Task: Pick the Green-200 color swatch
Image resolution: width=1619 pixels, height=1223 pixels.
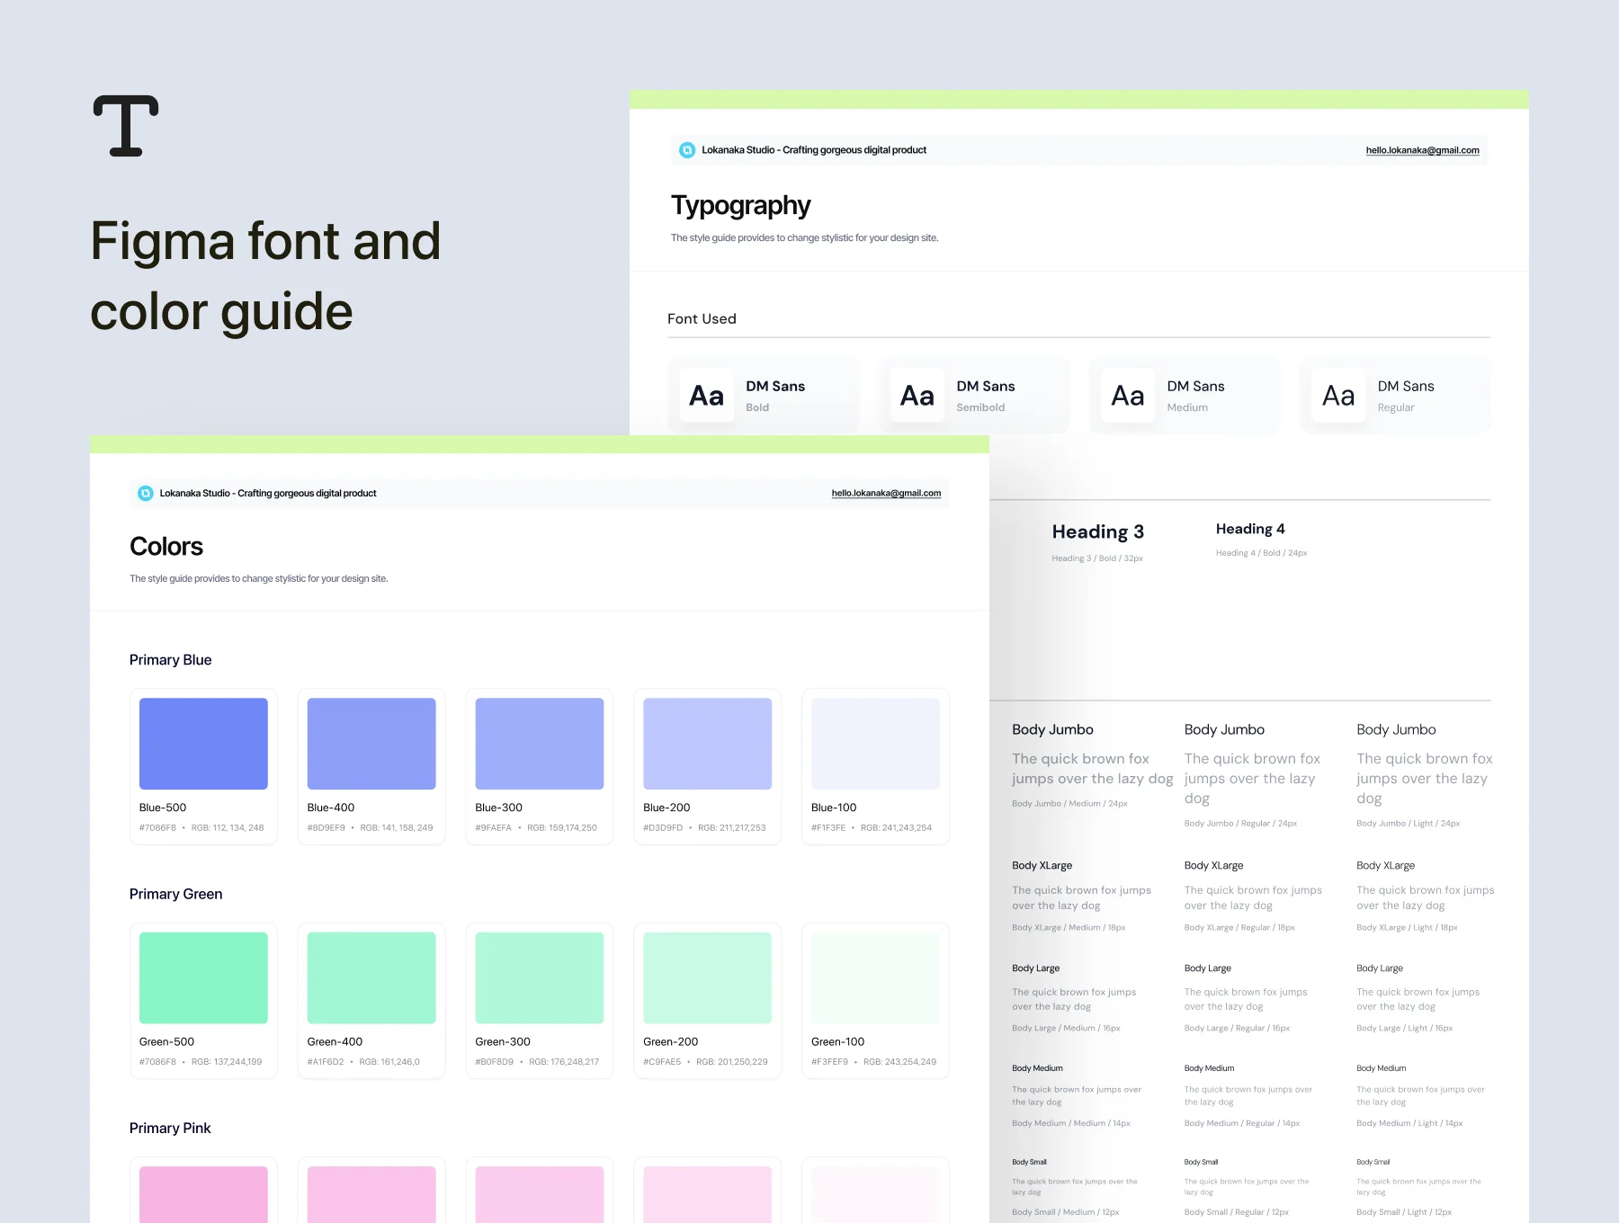Action: pyautogui.click(x=707, y=978)
